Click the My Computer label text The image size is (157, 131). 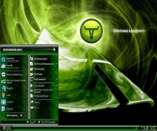[x=40, y=79]
